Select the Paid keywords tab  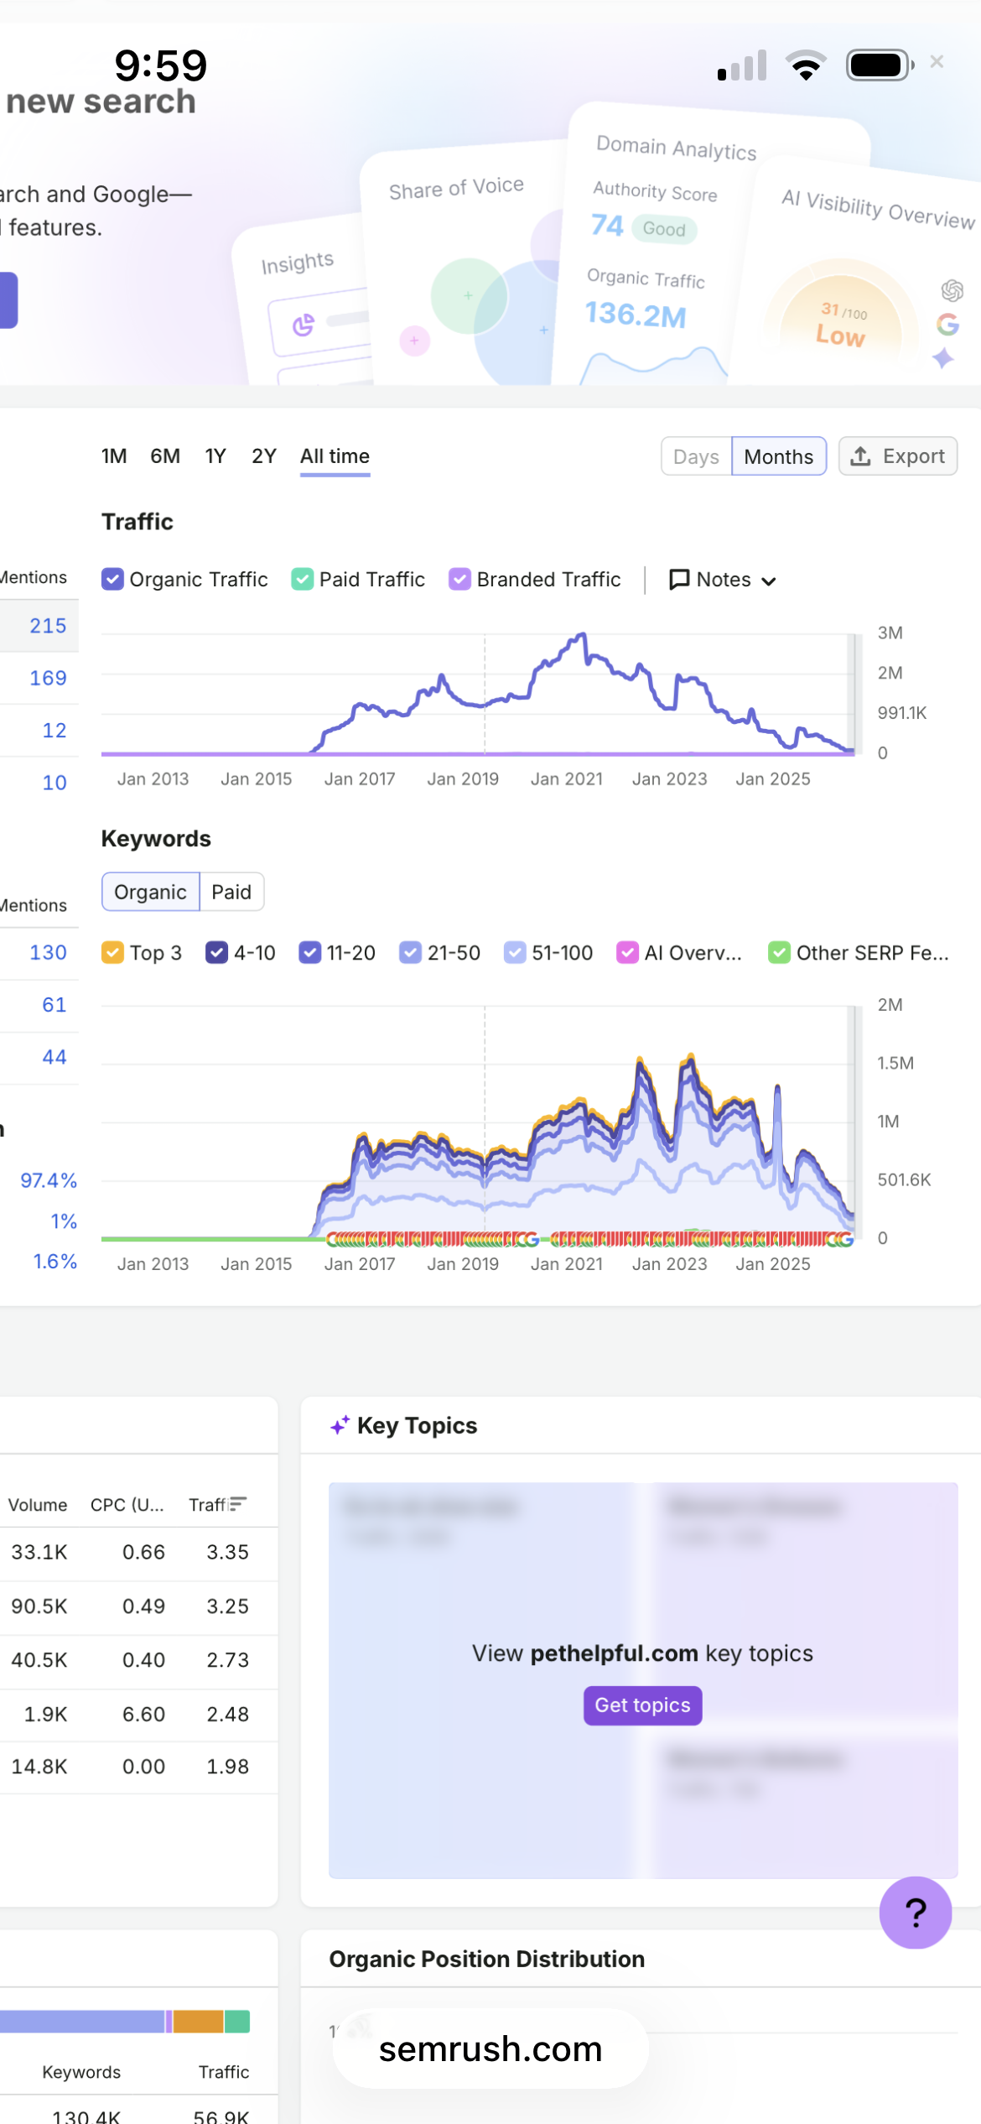231,892
